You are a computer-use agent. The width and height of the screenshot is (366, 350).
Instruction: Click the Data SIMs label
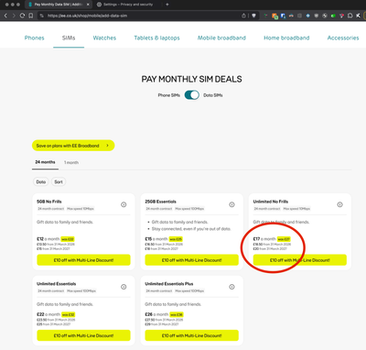[213, 95]
